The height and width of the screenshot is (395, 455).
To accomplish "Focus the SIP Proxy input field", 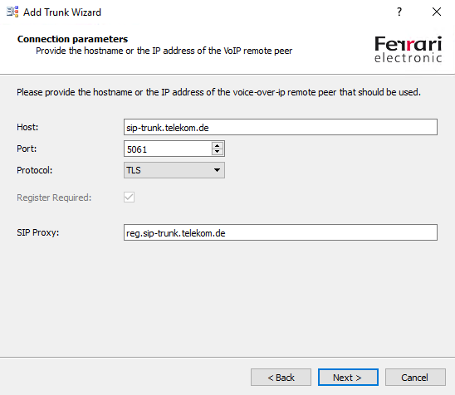I will click(x=281, y=232).
